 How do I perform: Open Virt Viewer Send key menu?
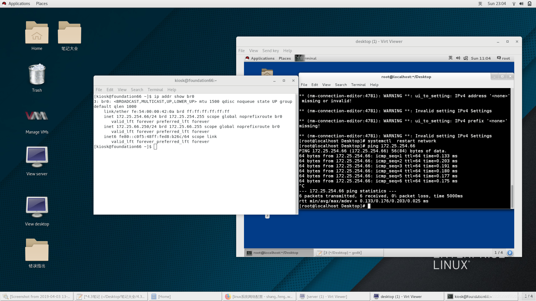point(271,50)
